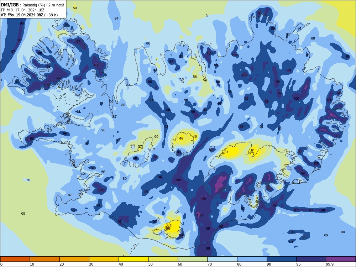This screenshot has width=356, height=267.
Task: Click the map value '56'
Action: point(195,77)
